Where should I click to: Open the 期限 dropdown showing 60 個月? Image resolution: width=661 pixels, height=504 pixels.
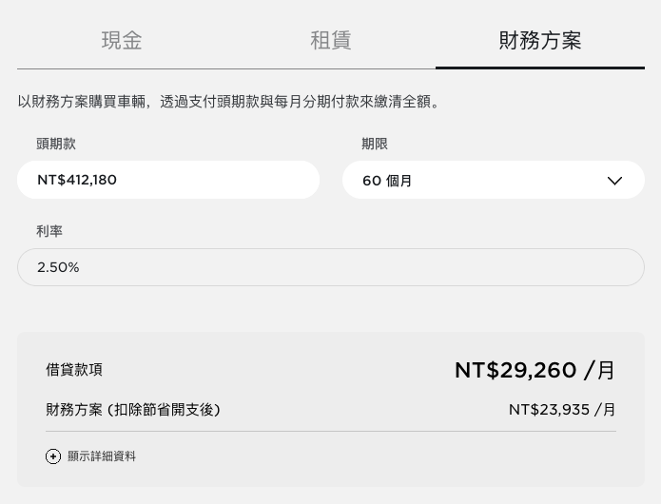494,180
